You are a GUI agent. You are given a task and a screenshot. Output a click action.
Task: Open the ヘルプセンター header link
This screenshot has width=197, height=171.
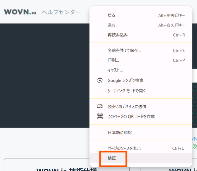point(61,12)
